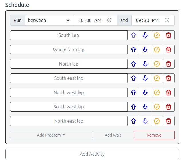The image size is (184, 164).
Task: Delete South Lap from schedule
Action: (x=169, y=35)
